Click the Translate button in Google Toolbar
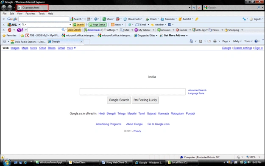265x166 pixels. click(168, 19)
